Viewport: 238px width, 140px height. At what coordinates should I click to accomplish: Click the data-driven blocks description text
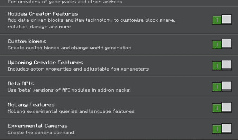91,23
